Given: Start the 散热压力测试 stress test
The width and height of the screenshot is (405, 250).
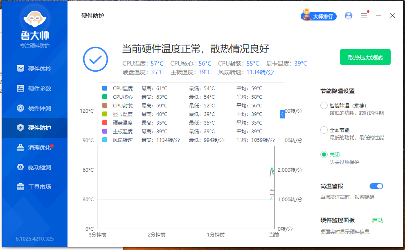Looking at the screenshot, I should pos(365,57).
